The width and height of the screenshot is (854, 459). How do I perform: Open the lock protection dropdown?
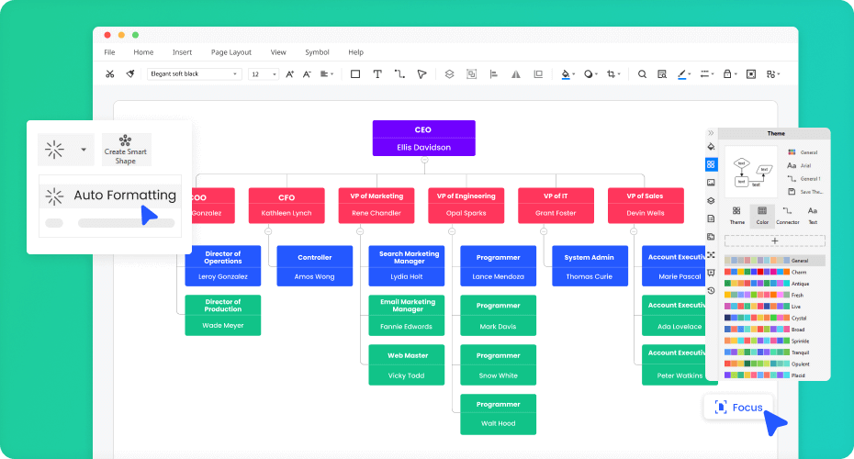[730, 74]
